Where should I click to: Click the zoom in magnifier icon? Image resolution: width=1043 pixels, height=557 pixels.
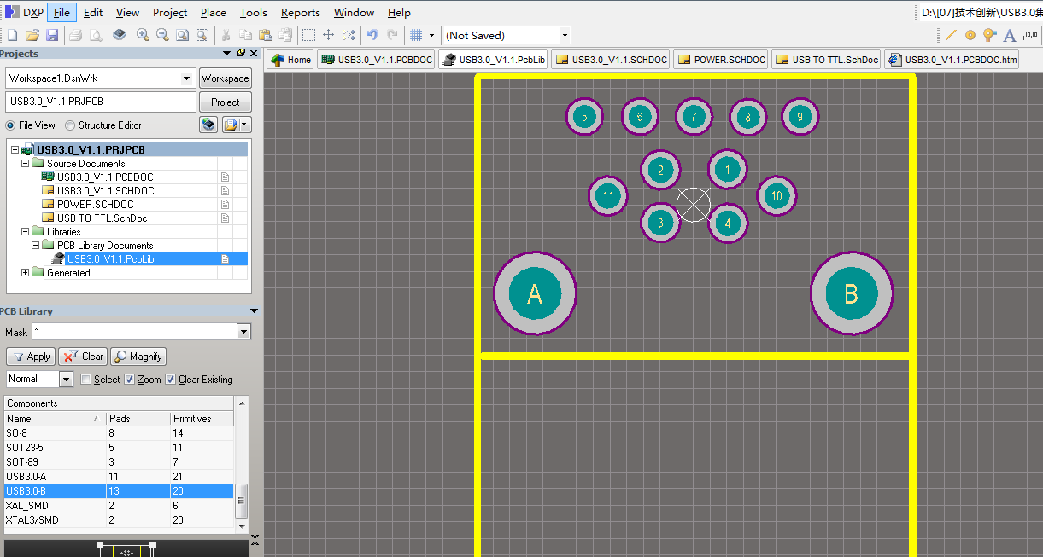[x=143, y=35]
